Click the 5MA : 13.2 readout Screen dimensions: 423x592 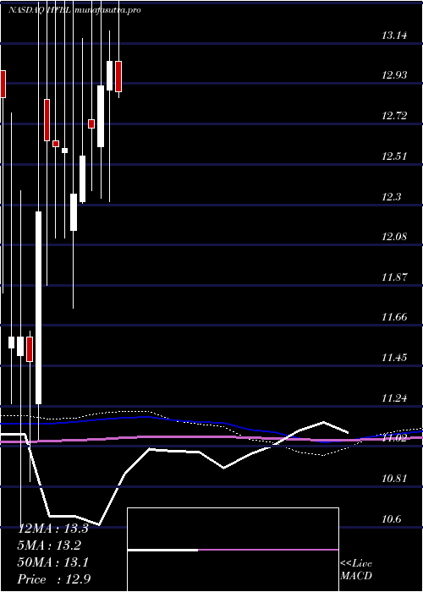click(x=49, y=545)
